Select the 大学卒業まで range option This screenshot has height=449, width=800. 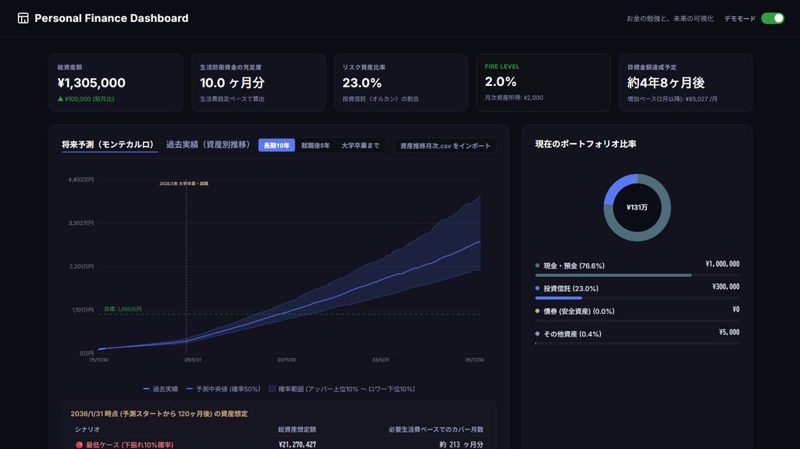[360, 145]
